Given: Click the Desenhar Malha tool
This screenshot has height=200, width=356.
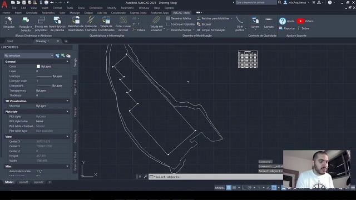Looking at the screenshot, I should coord(179,18).
